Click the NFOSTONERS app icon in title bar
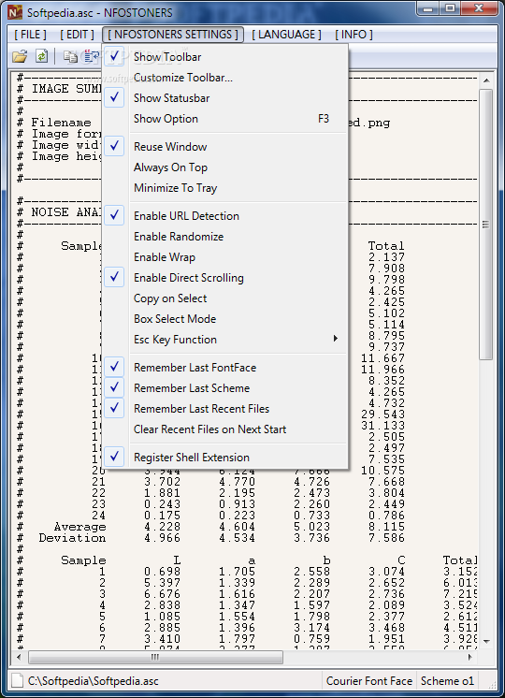 coord(15,12)
